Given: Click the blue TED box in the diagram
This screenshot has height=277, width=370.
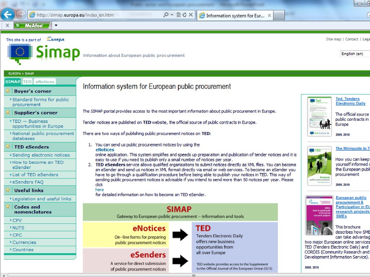Looking at the screenshot, I should pos(235,247).
